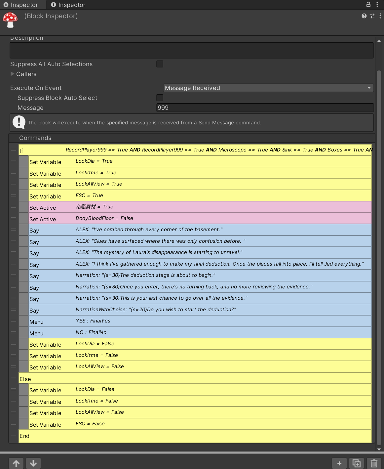Open the Execute On Event dropdown
384x469 pixels.
(x=268, y=88)
